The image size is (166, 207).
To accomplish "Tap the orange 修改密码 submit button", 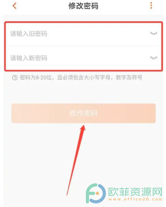I will pyautogui.click(x=83, y=113).
